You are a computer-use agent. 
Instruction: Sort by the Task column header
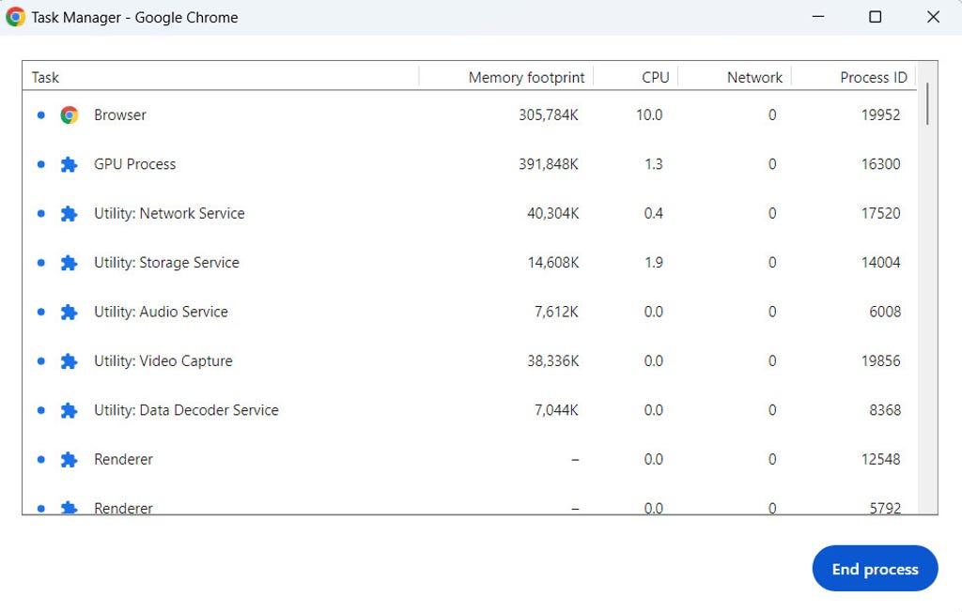point(45,77)
